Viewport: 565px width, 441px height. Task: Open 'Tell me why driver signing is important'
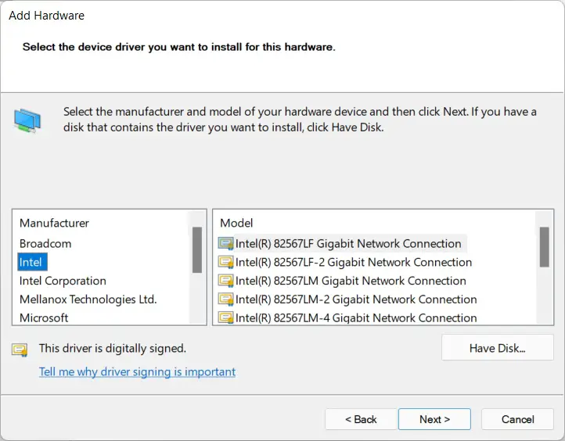click(x=137, y=372)
